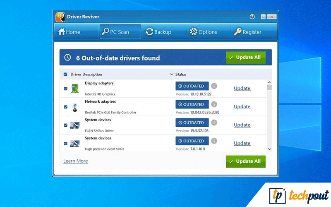Image resolution: width=331 pixels, height=207 pixels.
Task: Click the Display adapters device icon
Action: pos(75,88)
